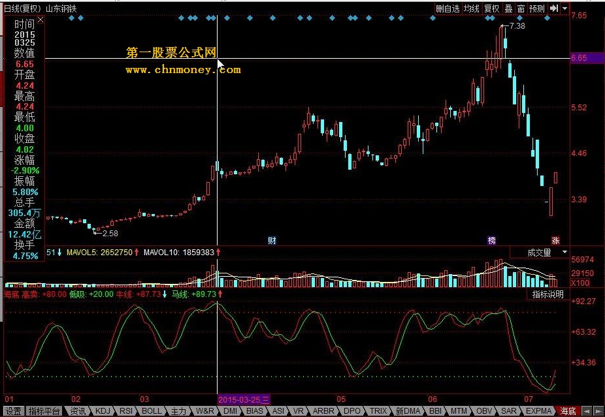Select the VR indicator tab
This screenshot has height=417, width=605.
[x=299, y=411]
